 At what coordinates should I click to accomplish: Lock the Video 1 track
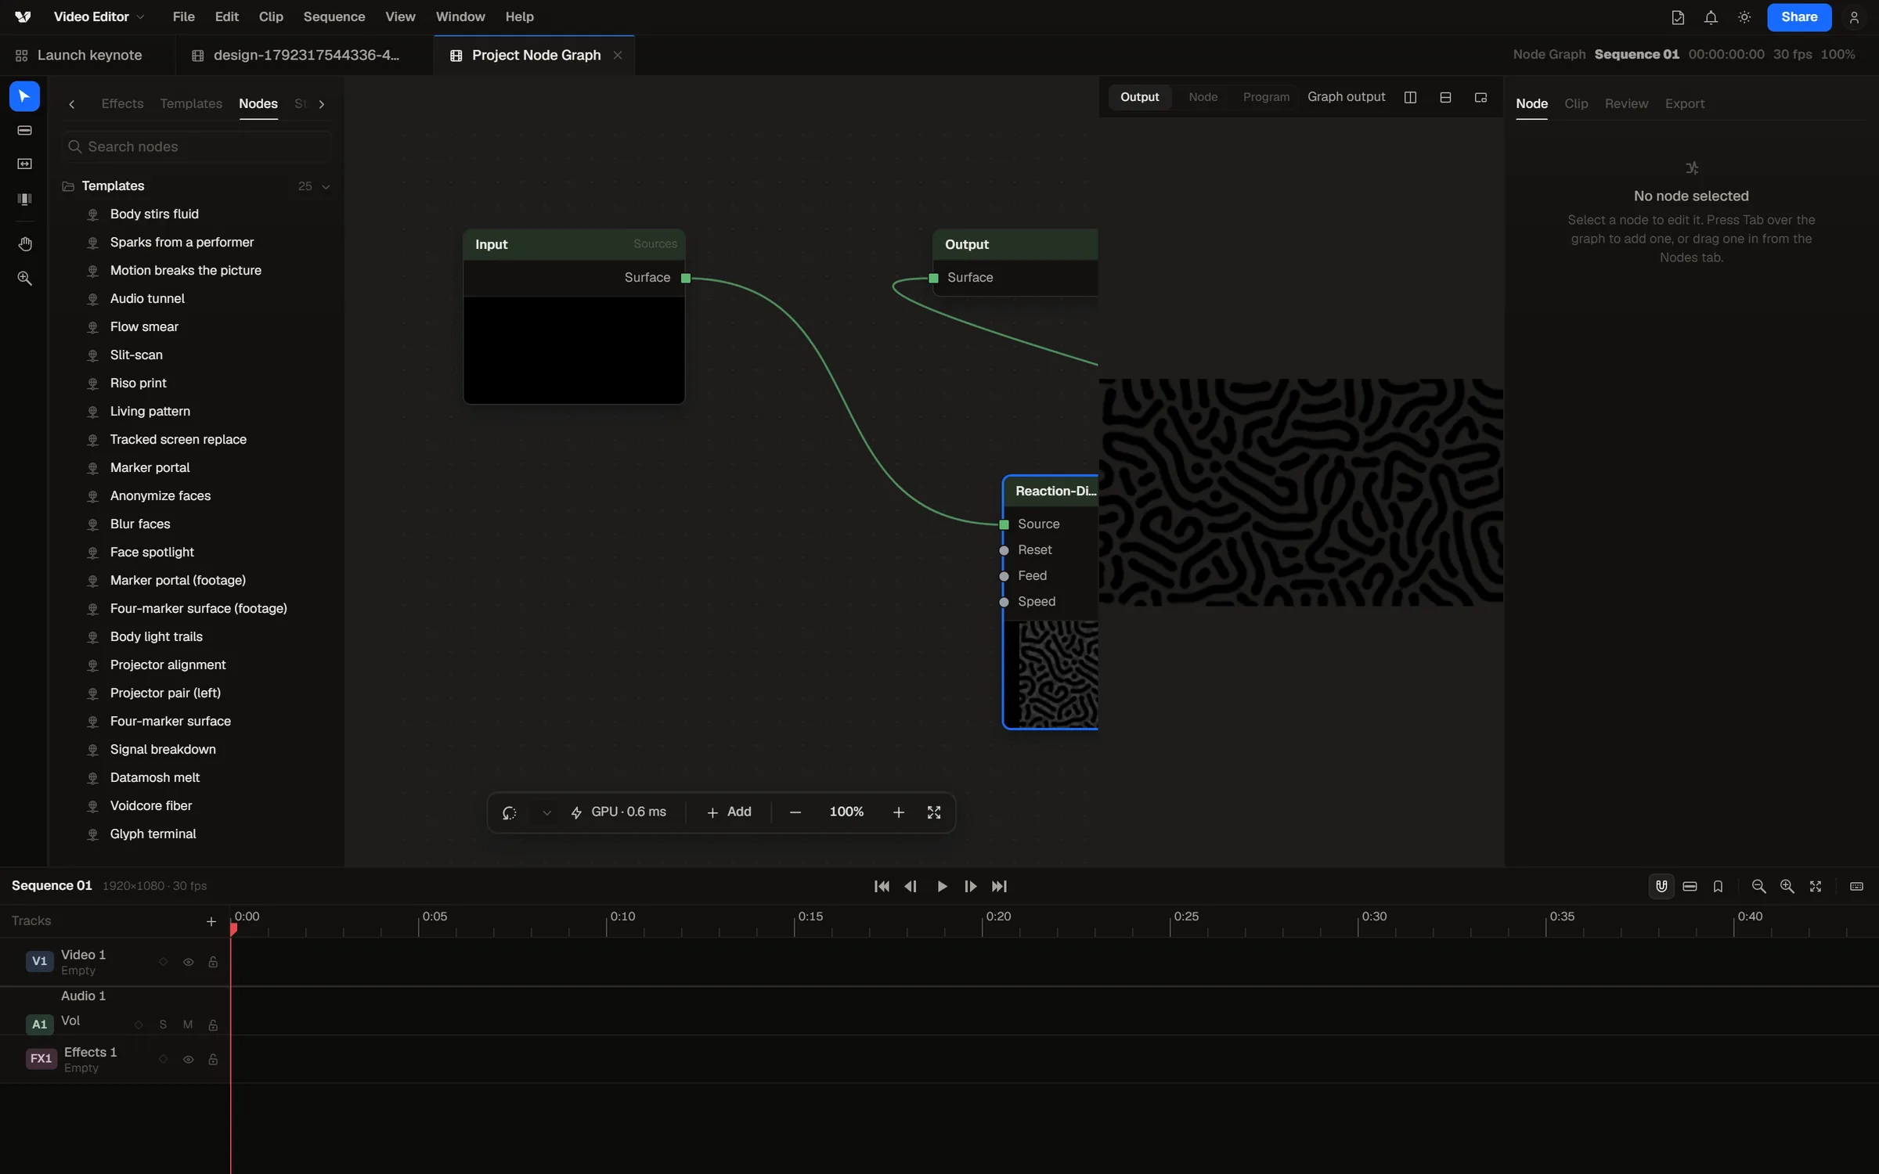tap(213, 962)
